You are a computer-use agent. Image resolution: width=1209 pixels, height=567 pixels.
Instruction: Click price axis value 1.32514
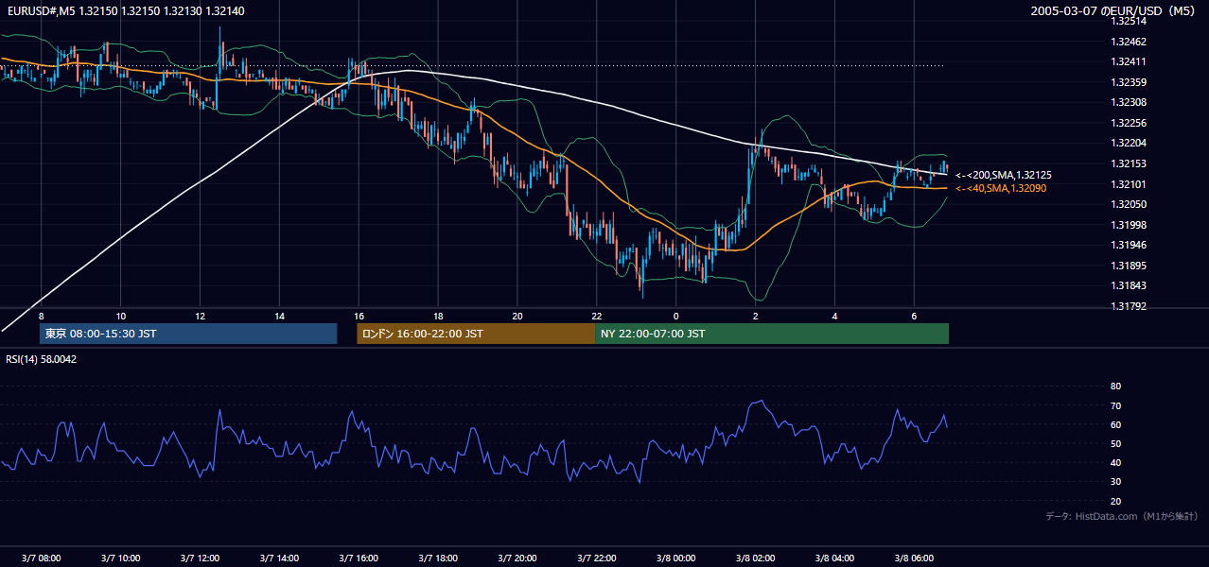pos(1129,21)
